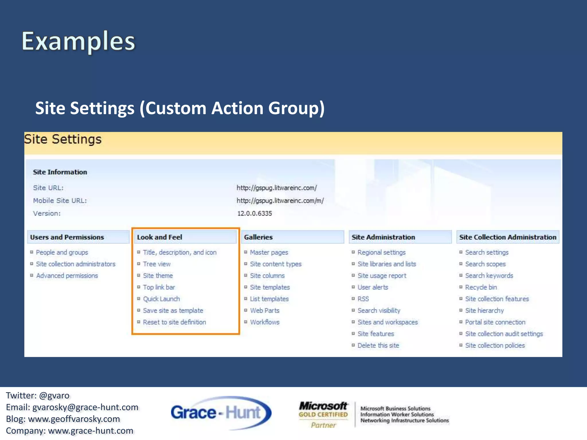Open Search scopes
The image size is (587, 440).
485,264
